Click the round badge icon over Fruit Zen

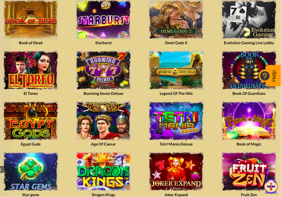[x=271, y=186]
